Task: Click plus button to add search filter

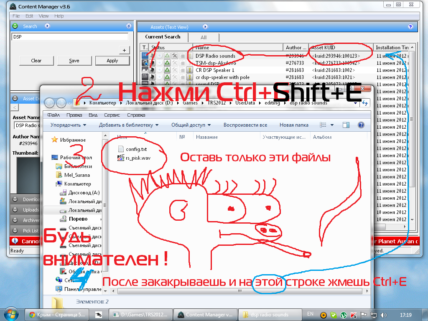Action: pos(124,50)
